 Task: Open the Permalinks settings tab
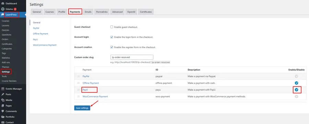pyautogui.click(x=102, y=12)
